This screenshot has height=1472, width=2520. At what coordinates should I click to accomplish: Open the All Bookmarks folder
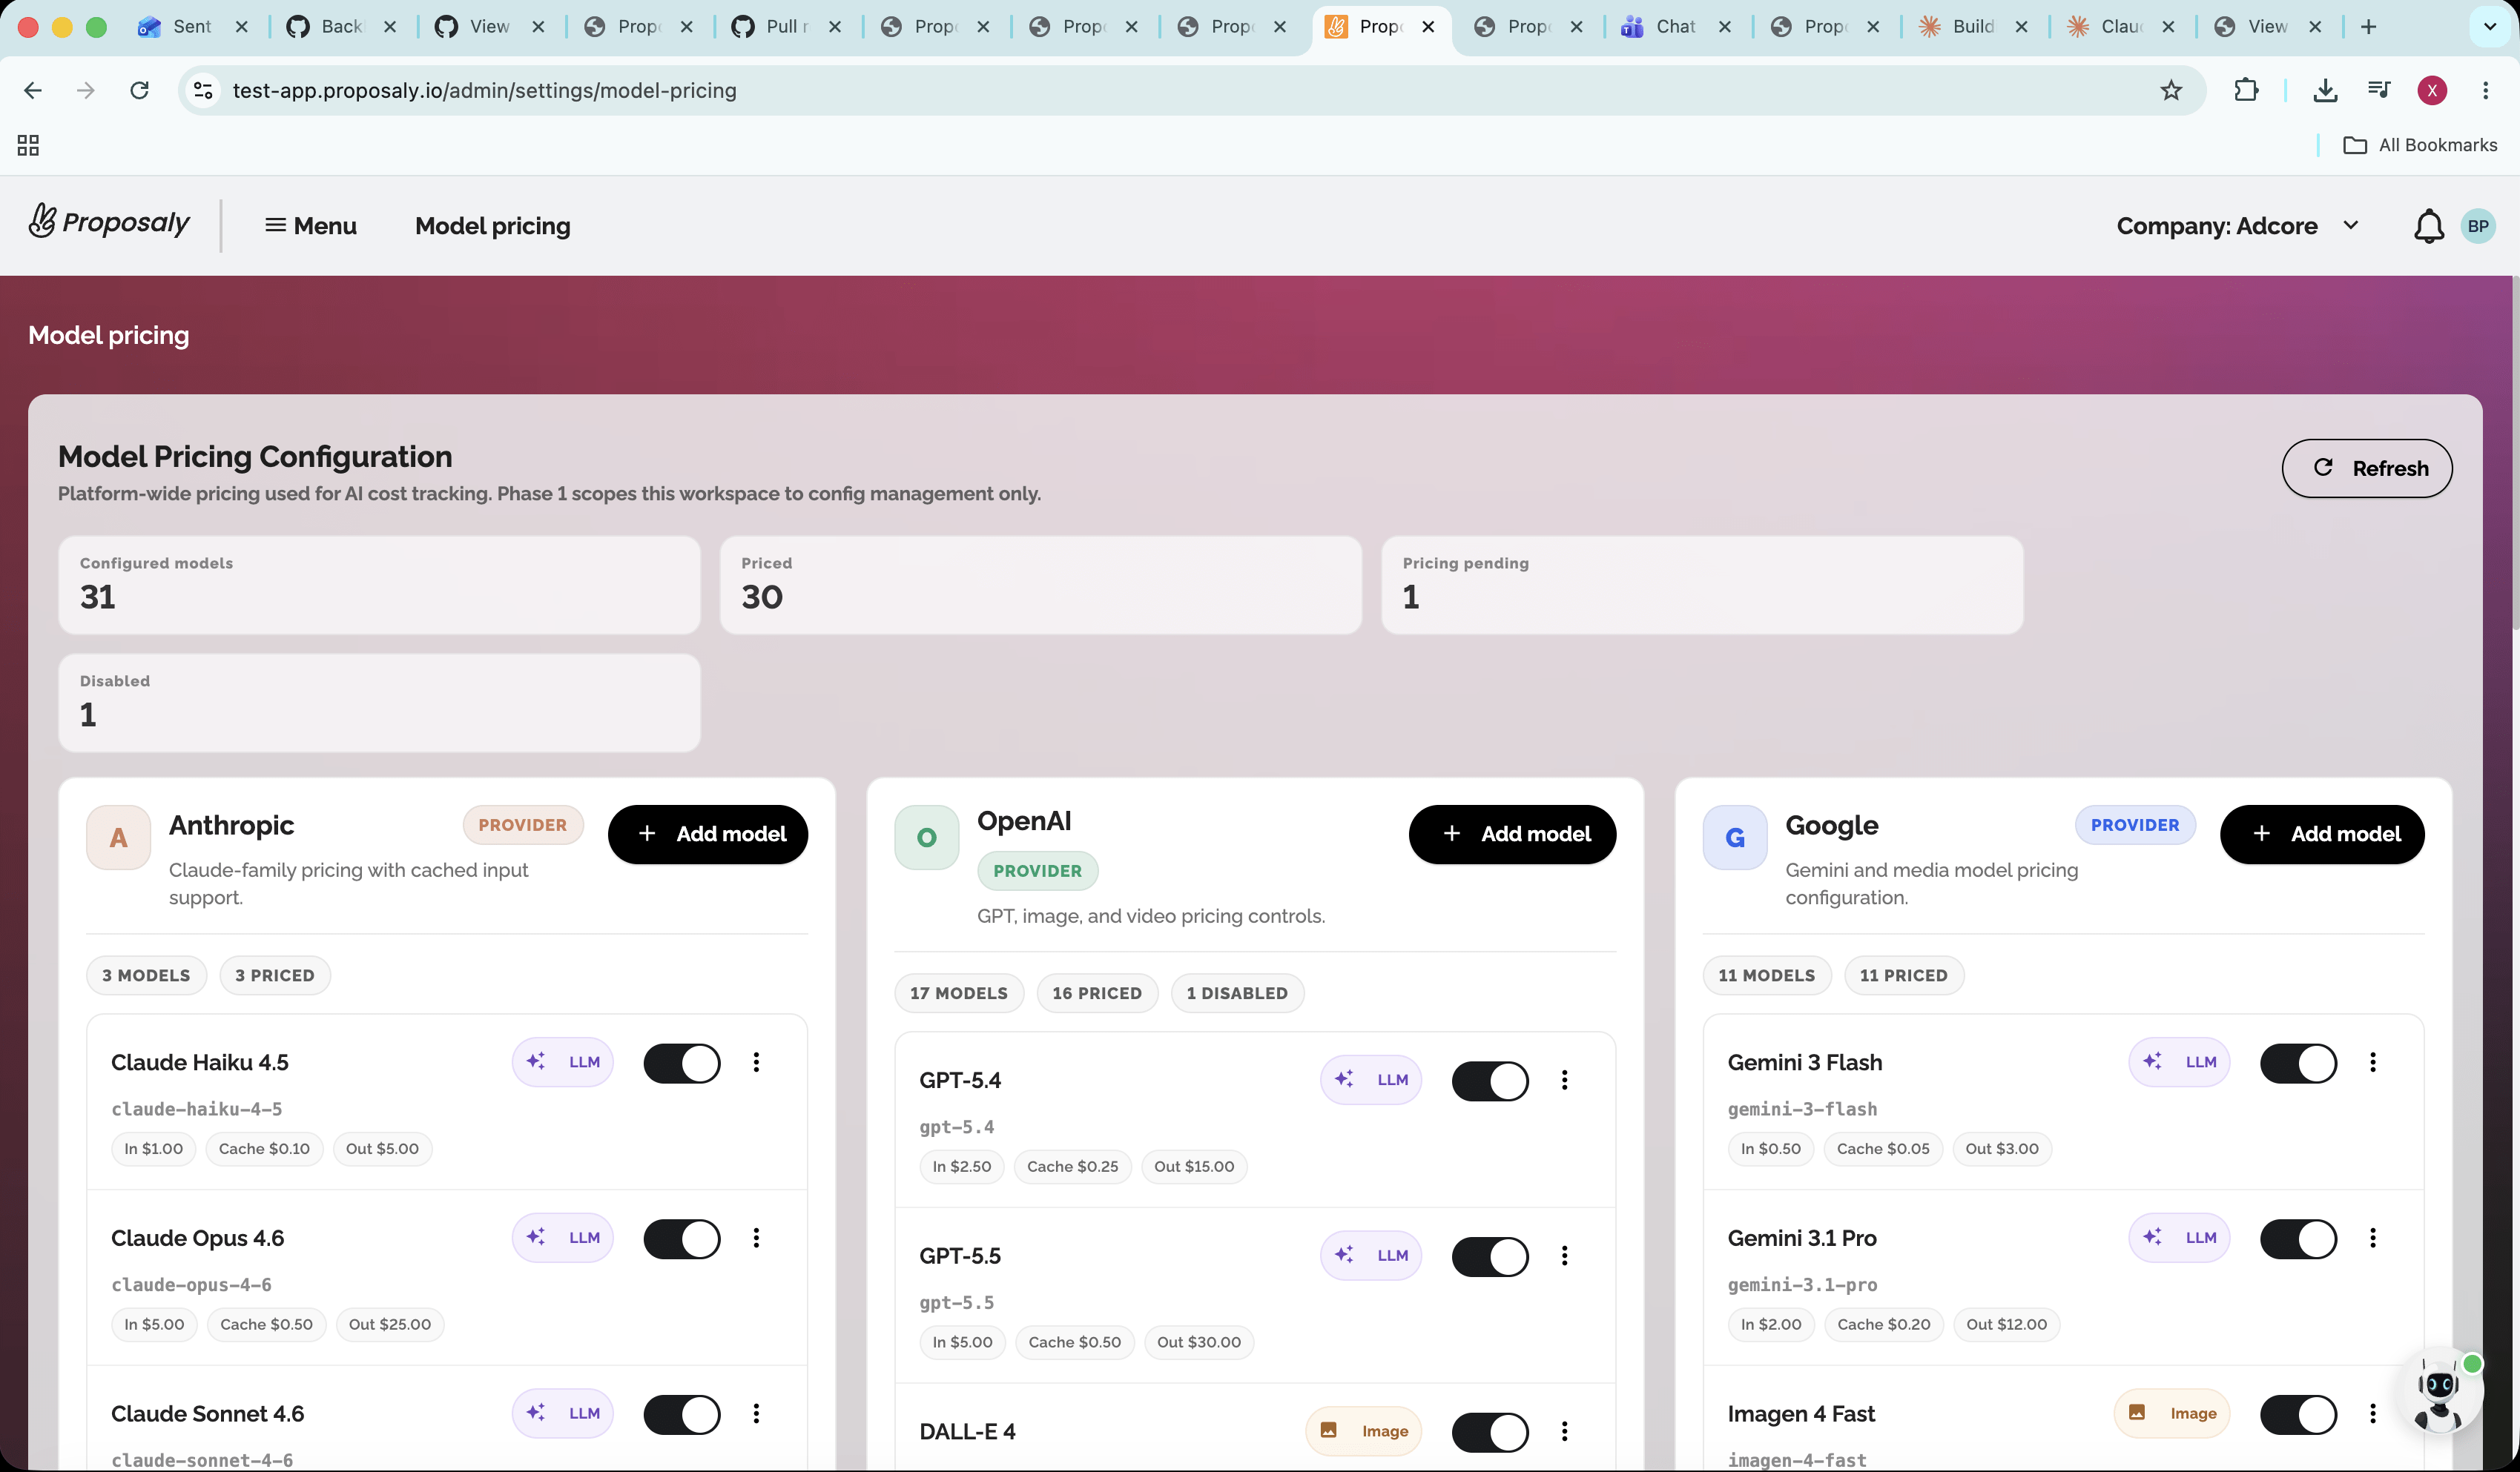point(2420,146)
